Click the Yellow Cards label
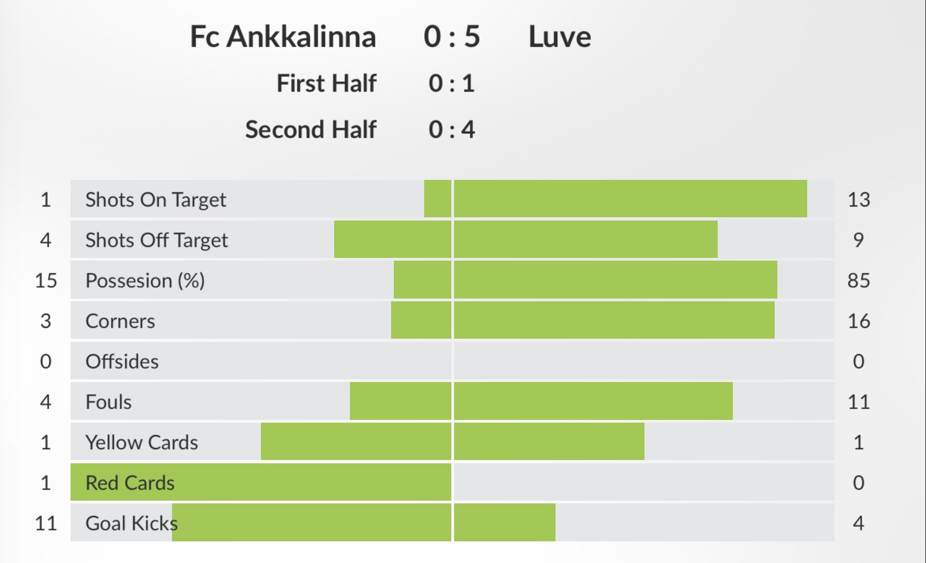The image size is (926, 563). (x=142, y=443)
